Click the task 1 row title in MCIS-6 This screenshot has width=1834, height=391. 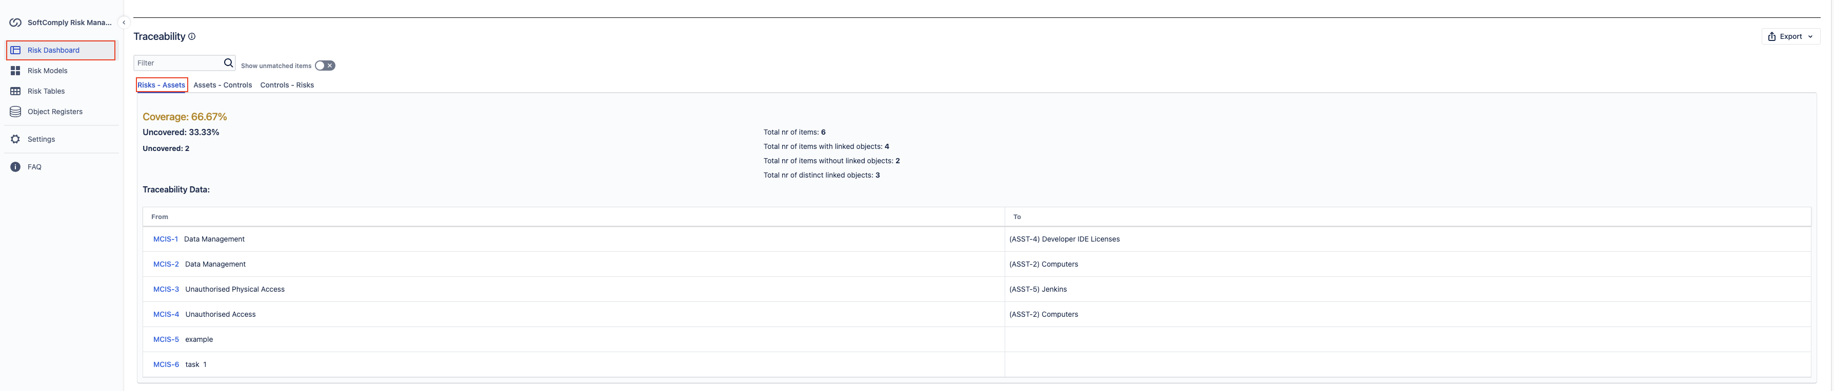click(x=196, y=365)
